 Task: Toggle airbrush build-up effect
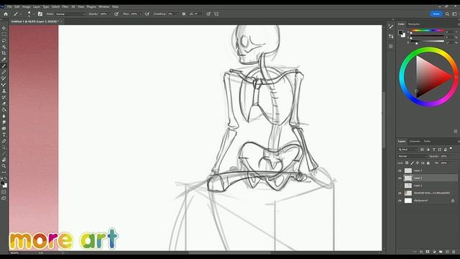pos(147,14)
